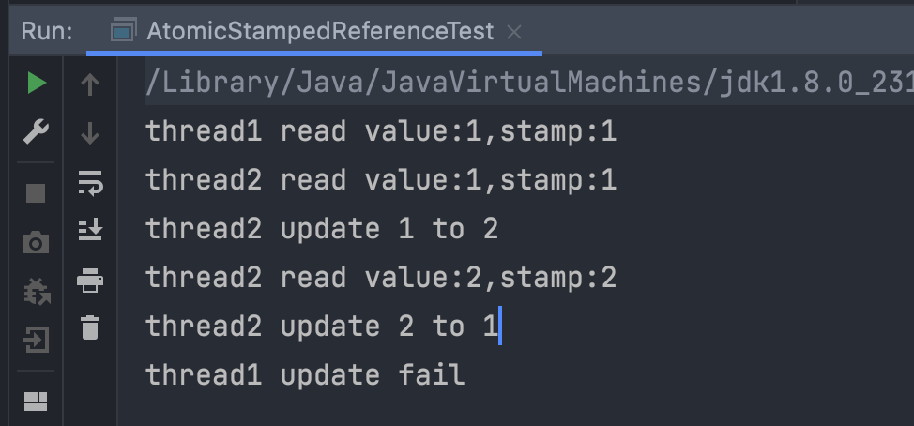This screenshot has height=426, width=914.
Task: Click the Run tool window label
Action: click(47, 31)
